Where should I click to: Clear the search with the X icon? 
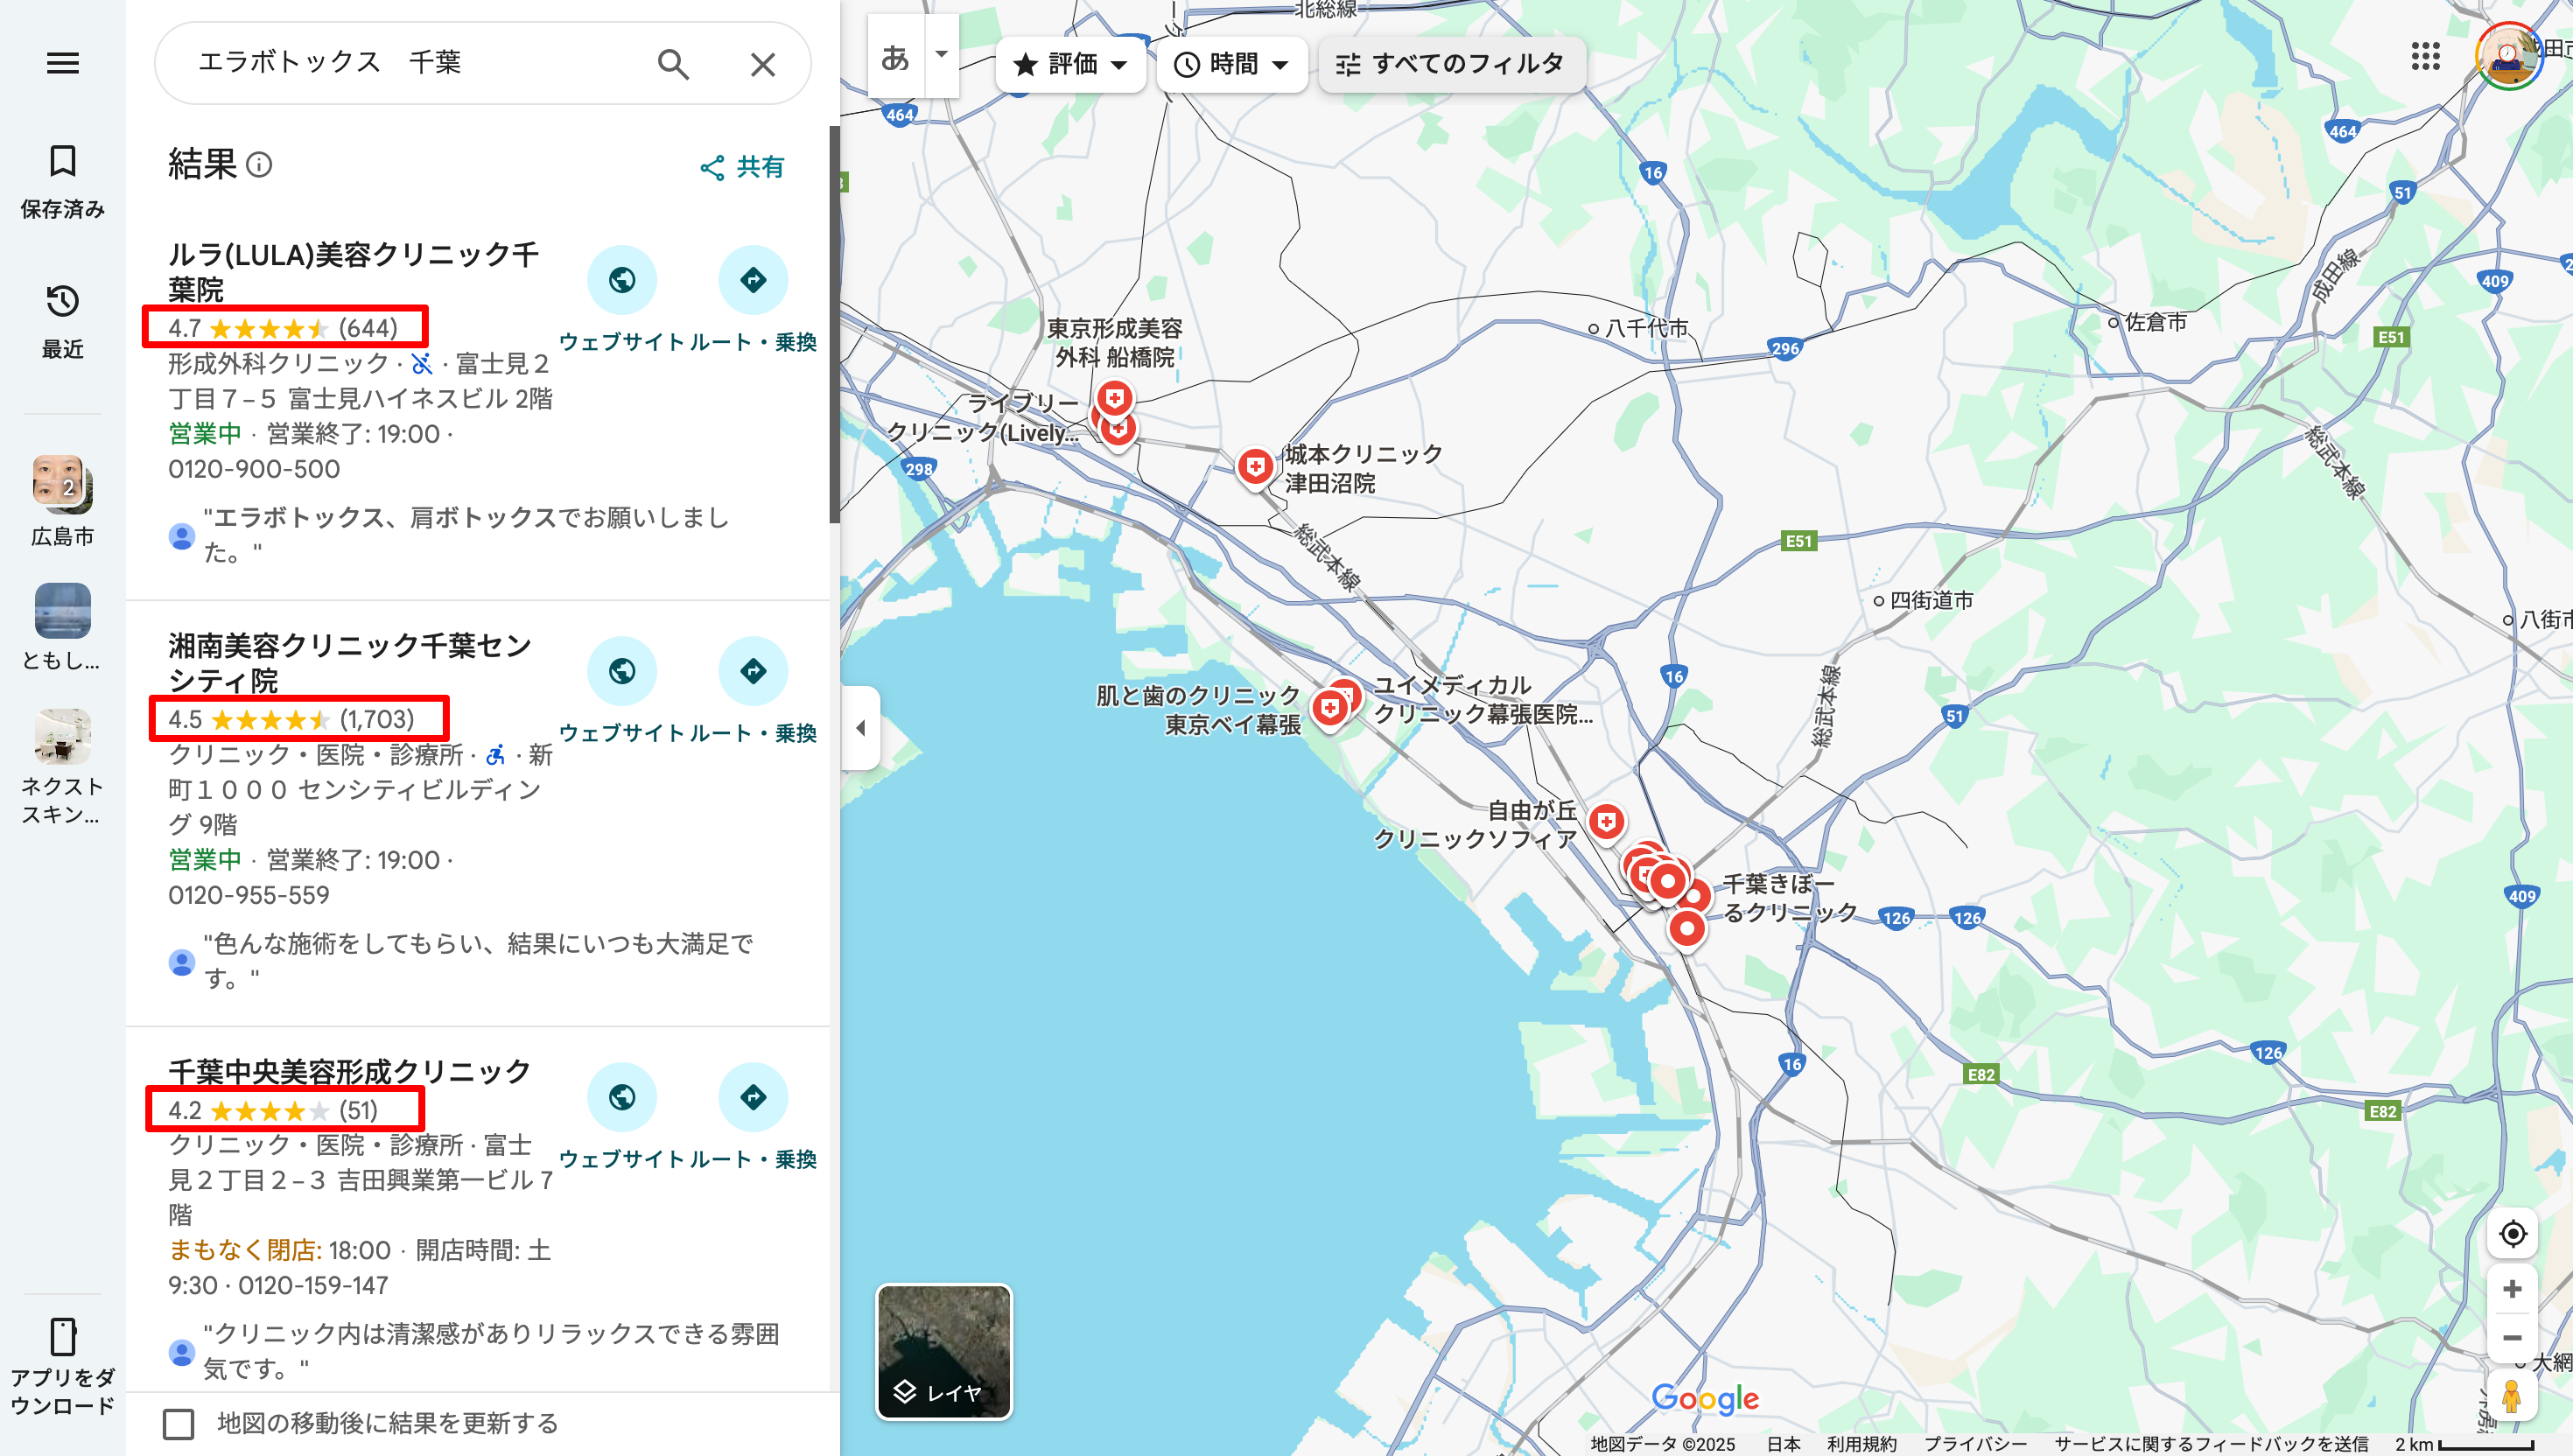[x=762, y=64]
